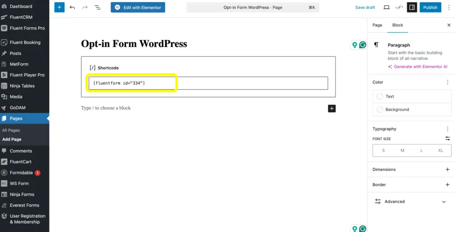455x232 pixels.
Task: Expand the Border options plus
Action: (x=447, y=185)
